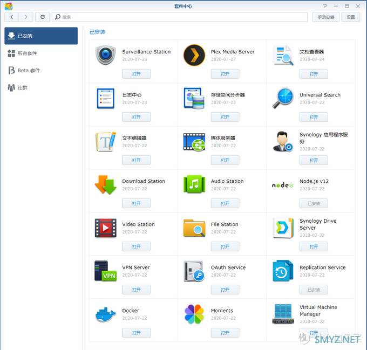The image size is (367, 350).
Task: Click 已安装 button under Replication Service
Action: point(314,290)
